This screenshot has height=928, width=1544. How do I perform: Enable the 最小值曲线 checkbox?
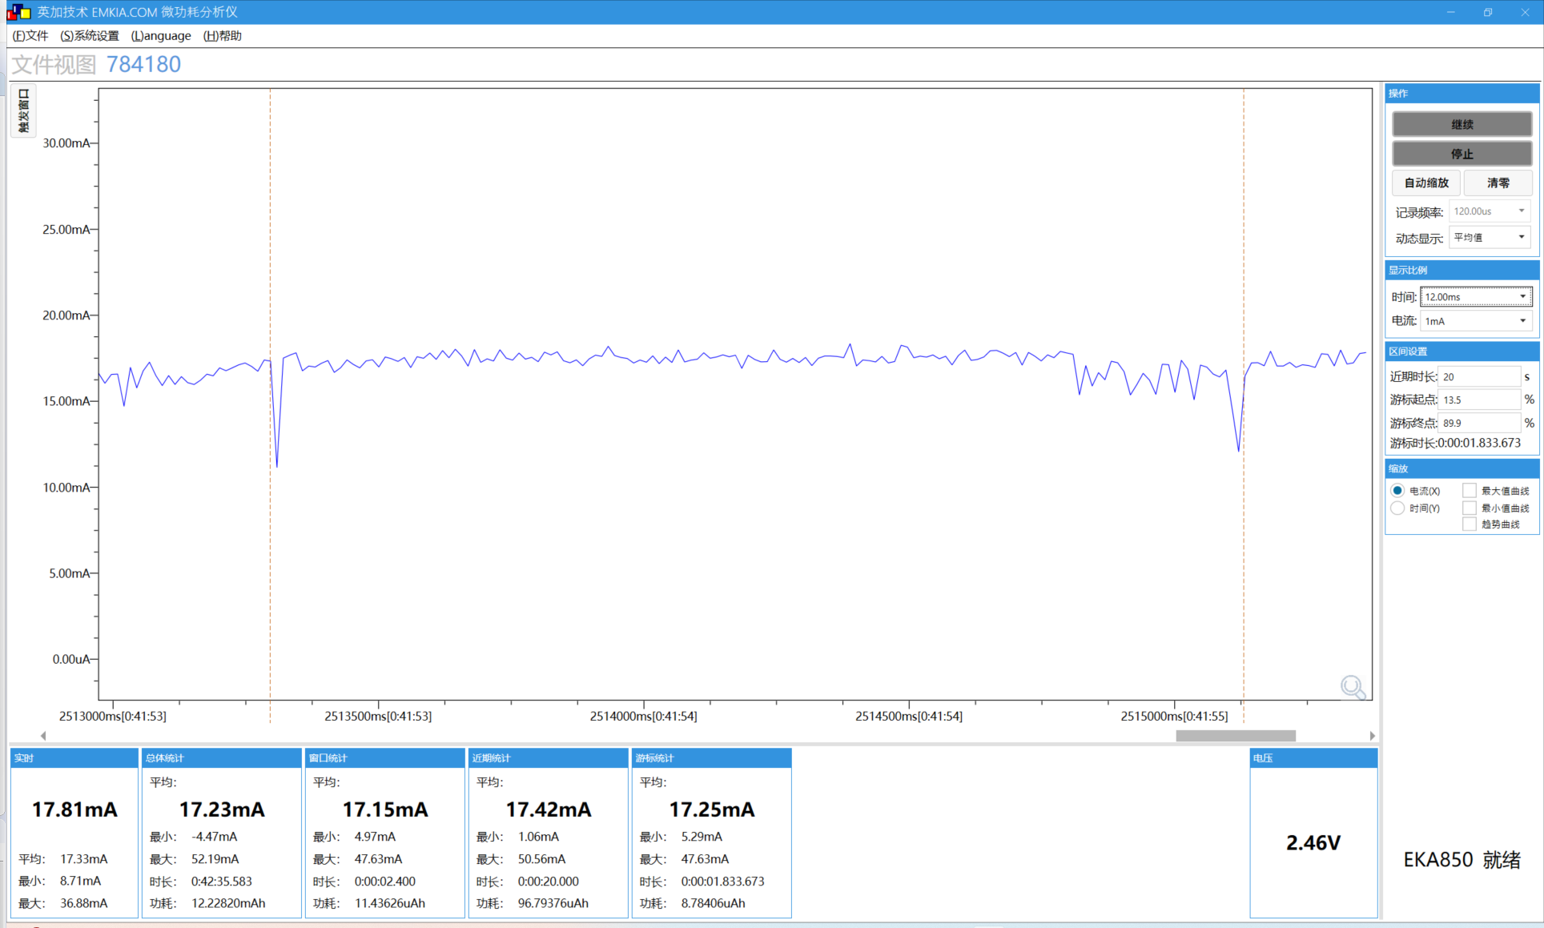[1470, 508]
